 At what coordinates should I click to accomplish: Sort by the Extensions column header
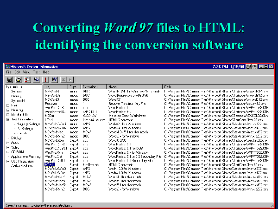tap(94, 87)
